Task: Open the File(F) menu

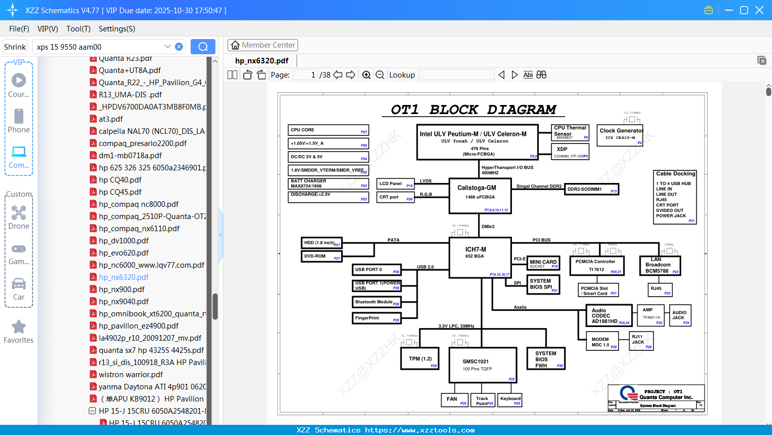Action: [x=19, y=29]
